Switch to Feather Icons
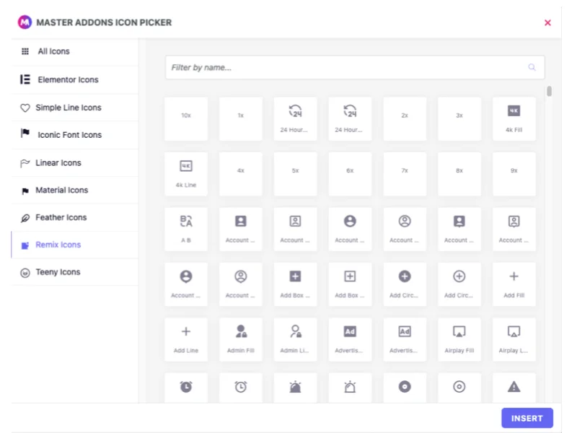This screenshot has width=577, height=433. click(x=75, y=217)
